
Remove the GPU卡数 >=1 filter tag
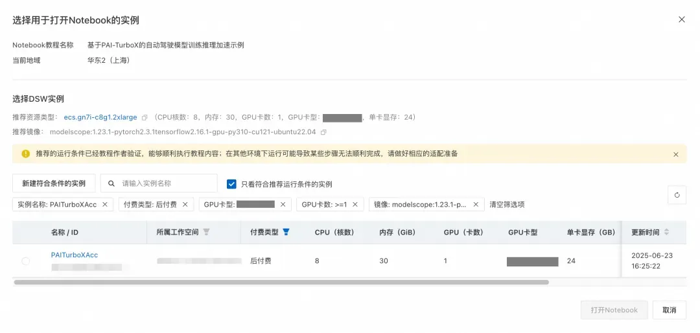tap(355, 205)
